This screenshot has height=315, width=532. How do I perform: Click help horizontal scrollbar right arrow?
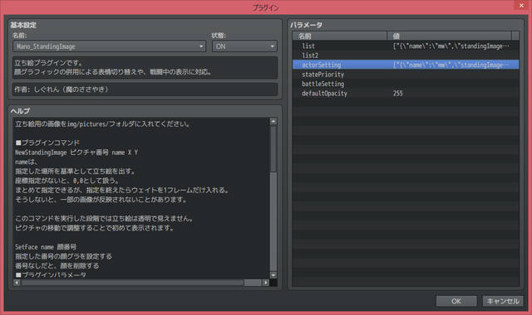[x=266, y=283]
